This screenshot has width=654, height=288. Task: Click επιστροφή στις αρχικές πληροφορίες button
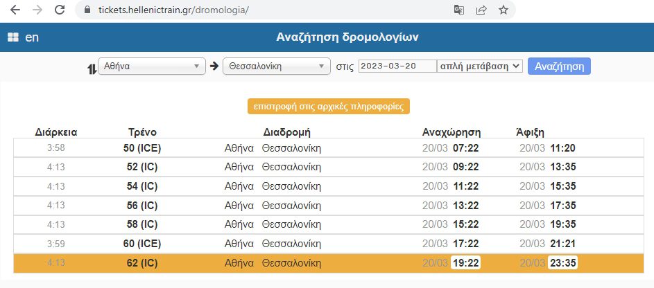click(329, 107)
